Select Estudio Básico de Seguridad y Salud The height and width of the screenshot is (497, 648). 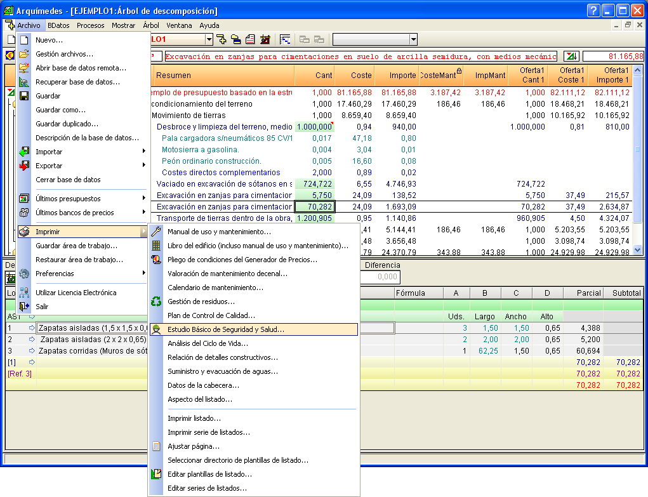point(226,329)
